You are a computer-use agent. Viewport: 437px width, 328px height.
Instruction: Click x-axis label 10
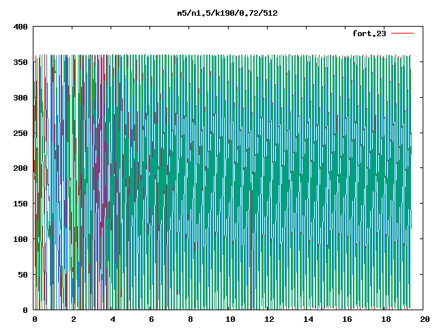[x=230, y=319]
